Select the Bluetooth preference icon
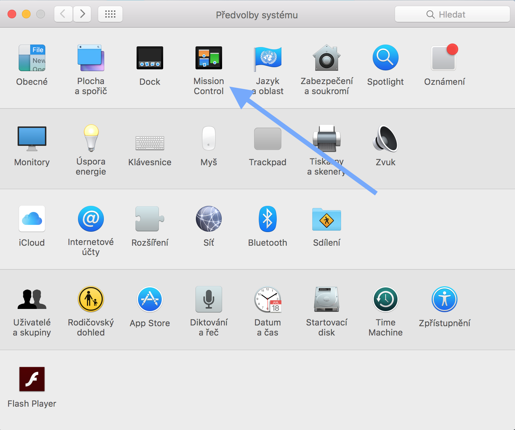 267,219
